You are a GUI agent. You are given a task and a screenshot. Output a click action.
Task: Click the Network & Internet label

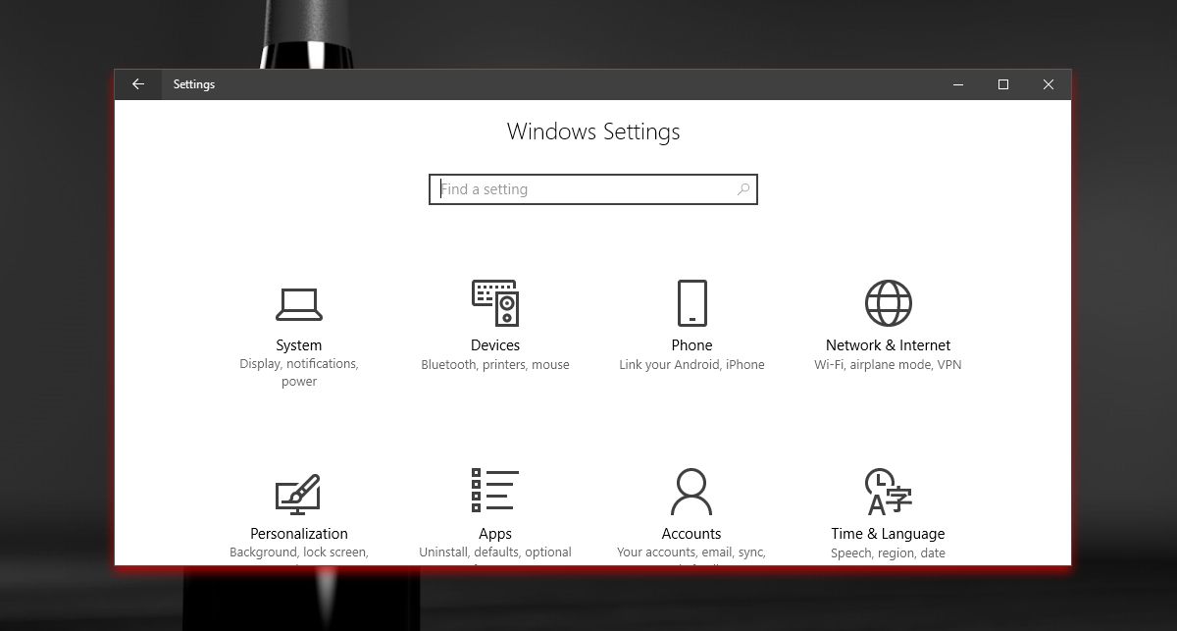pyautogui.click(x=888, y=345)
